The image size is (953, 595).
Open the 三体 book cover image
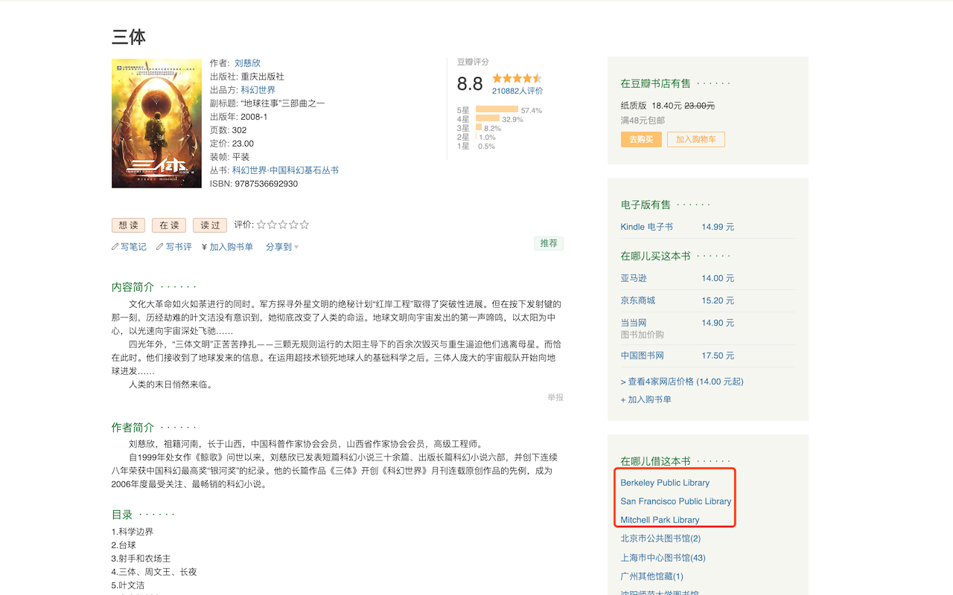[156, 123]
